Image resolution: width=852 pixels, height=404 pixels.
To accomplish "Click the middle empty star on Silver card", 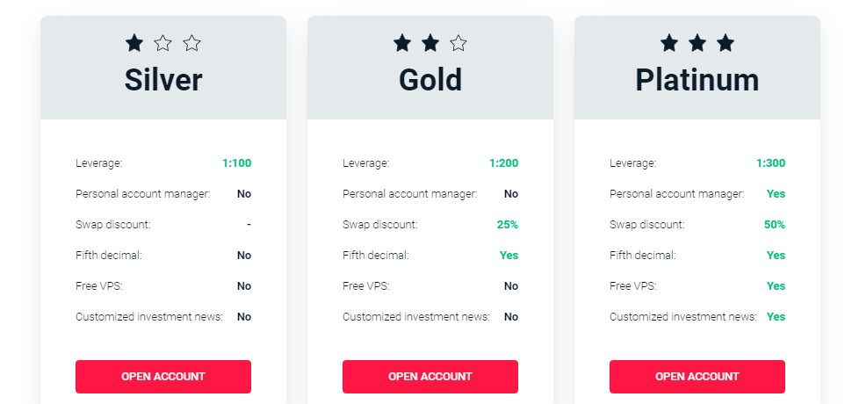I will 163,43.
